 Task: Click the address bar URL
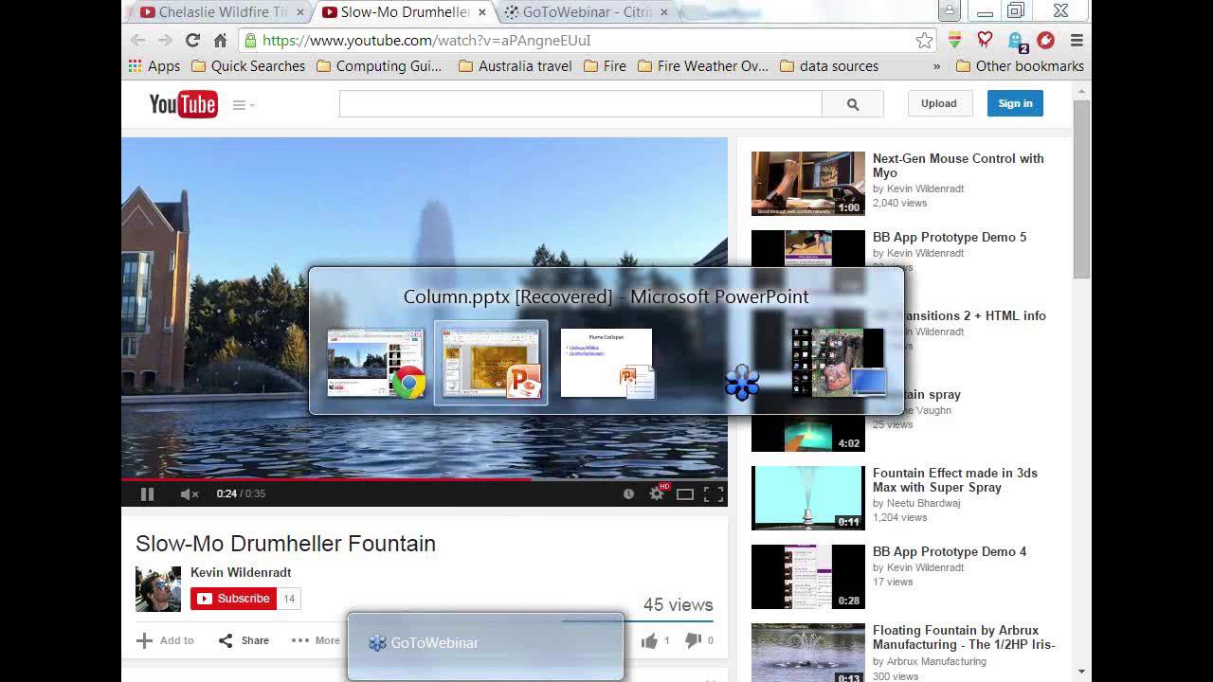426,41
